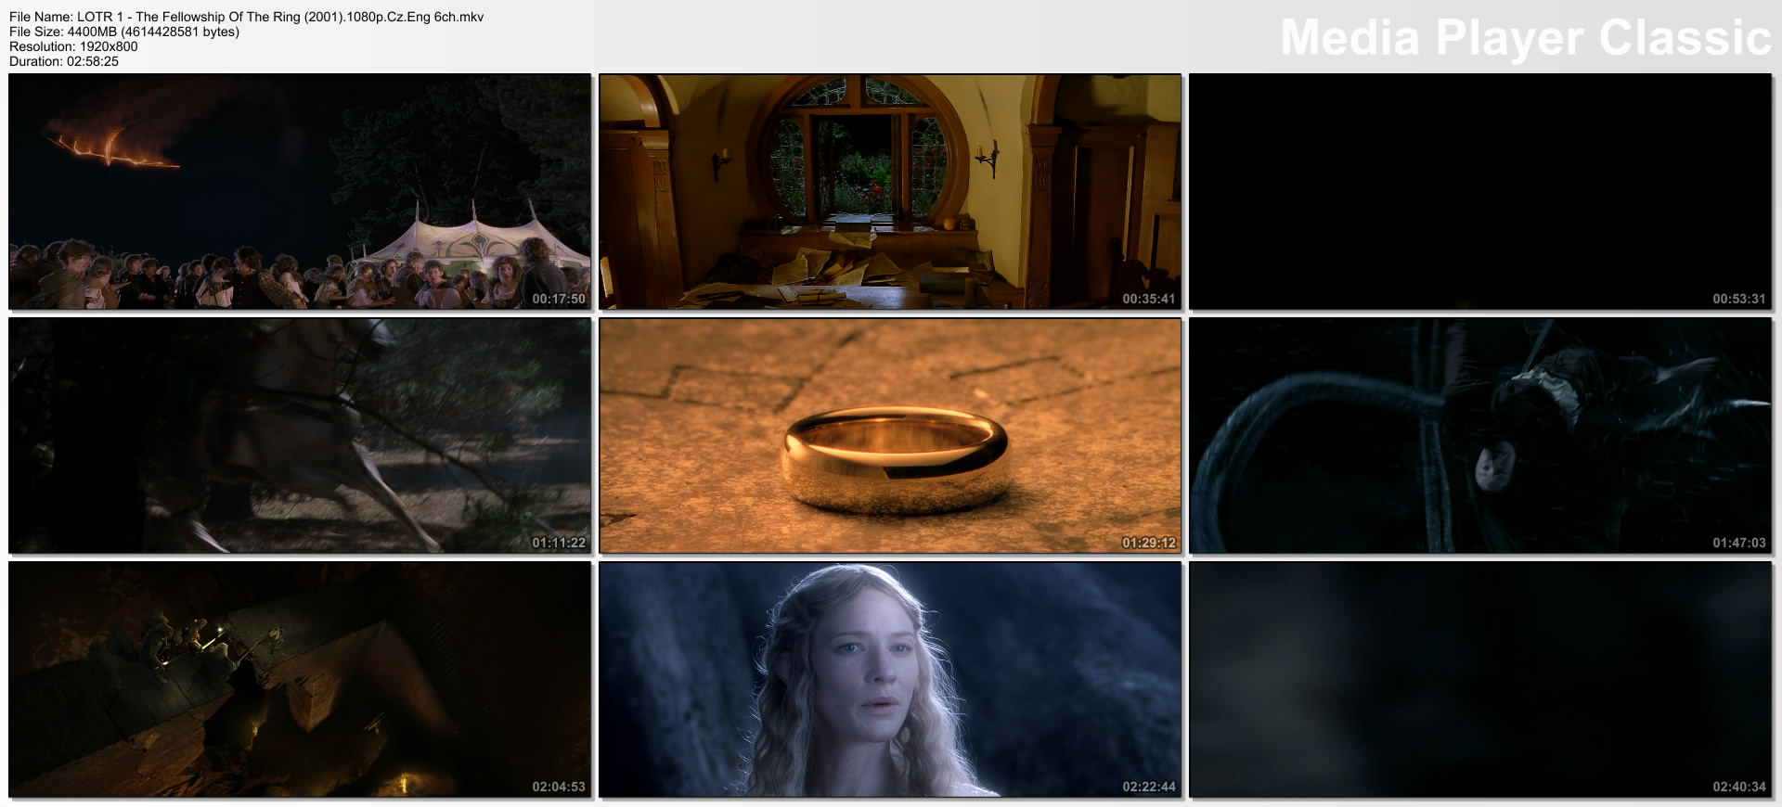1782x807 pixels.
Task: Click the 02:04:53 timestamp label
Action: point(559,787)
